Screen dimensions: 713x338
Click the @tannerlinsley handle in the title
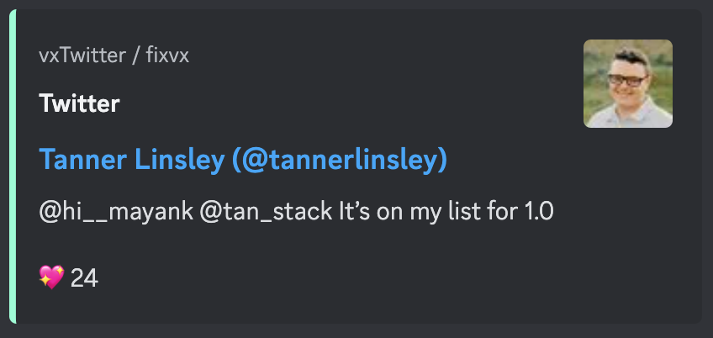[341, 159]
